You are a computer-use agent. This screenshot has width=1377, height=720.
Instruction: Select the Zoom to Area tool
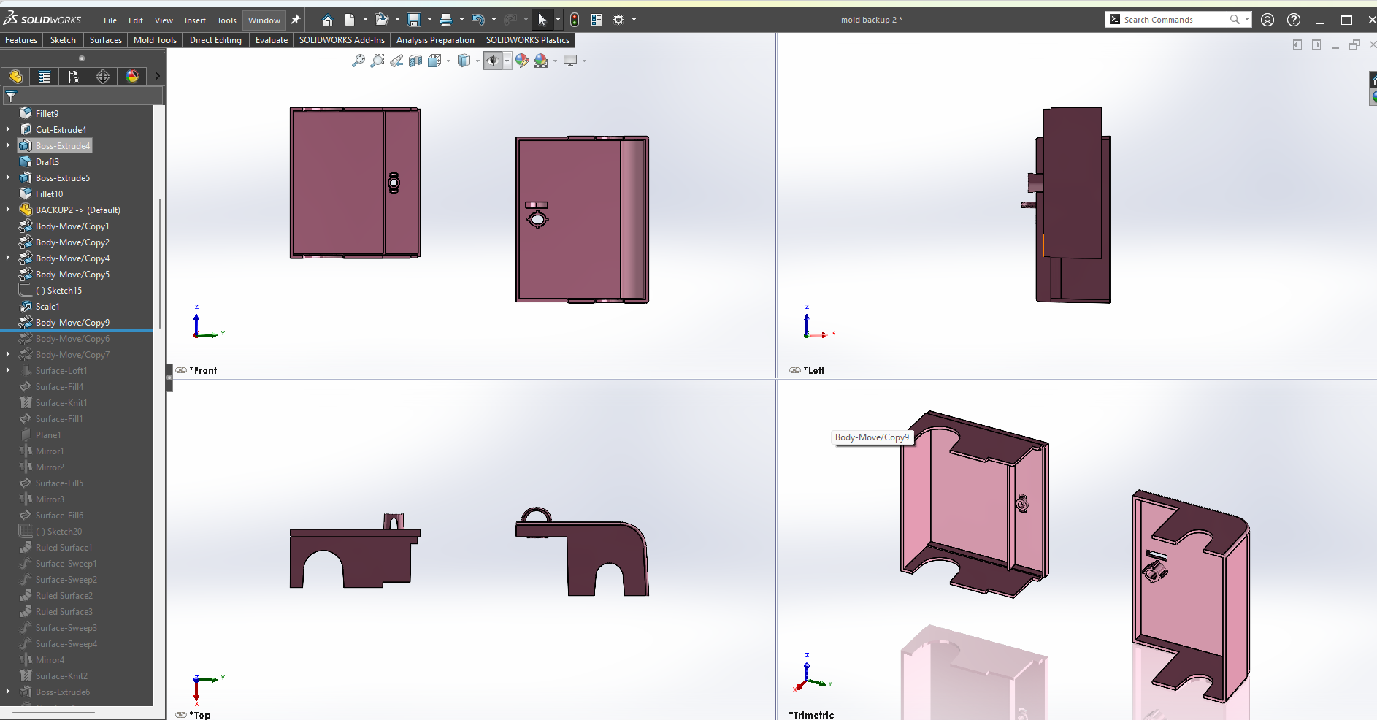pyautogui.click(x=377, y=61)
